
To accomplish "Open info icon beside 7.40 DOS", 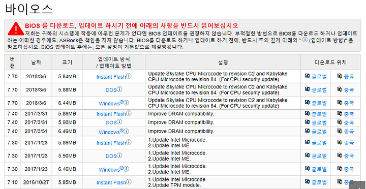I will [119, 122].
